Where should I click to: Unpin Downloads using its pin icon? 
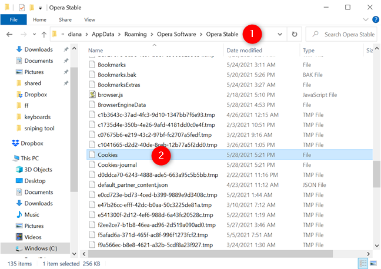66,49
